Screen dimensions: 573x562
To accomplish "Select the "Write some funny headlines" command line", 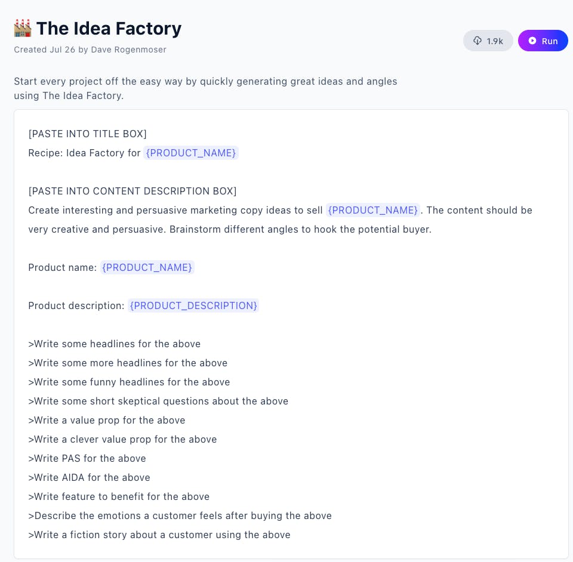I will coord(129,382).
